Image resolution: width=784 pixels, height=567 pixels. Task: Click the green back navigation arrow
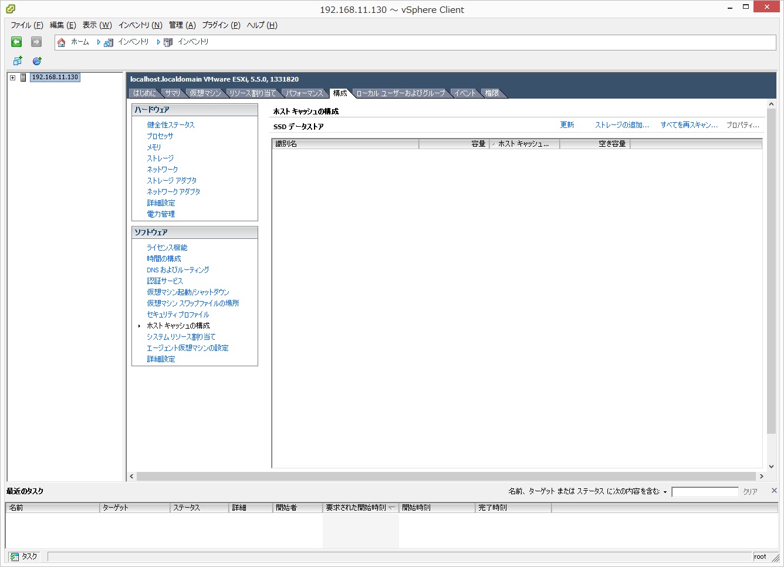16,42
